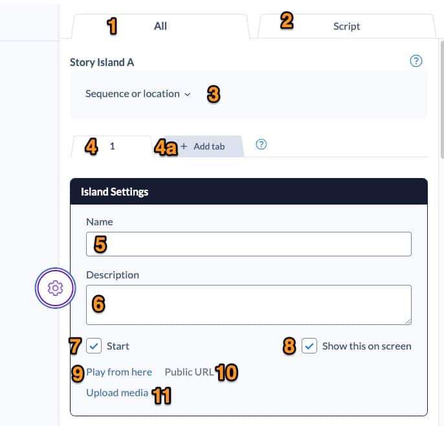444x426 pixels.
Task: Click the Name label above the input
Action: pos(100,221)
